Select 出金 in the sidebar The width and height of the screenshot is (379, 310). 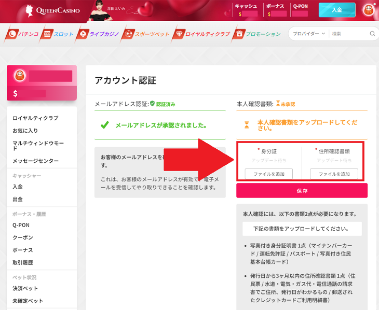tap(18, 199)
